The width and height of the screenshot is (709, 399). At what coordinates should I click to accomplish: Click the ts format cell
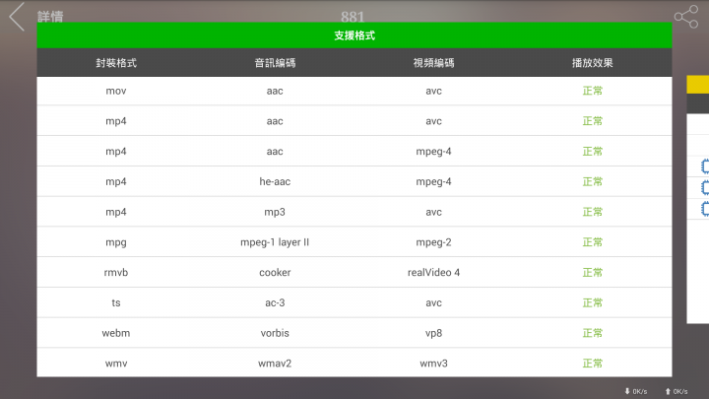click(x=116, y=303)
